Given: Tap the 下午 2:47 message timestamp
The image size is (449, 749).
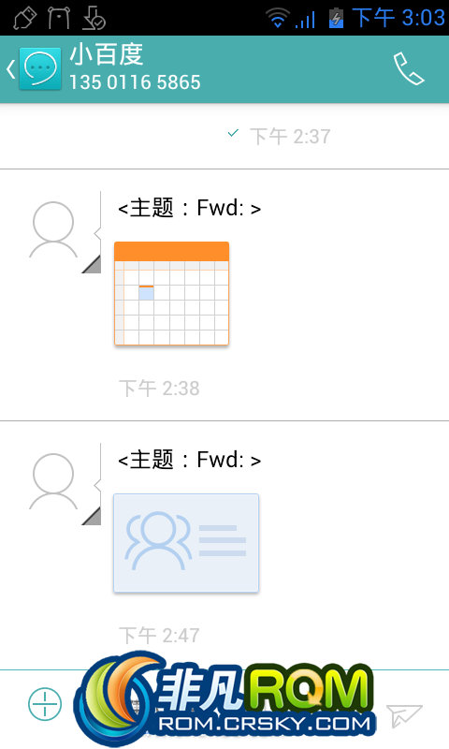Looking at the screenshot, I should (159, 636).
